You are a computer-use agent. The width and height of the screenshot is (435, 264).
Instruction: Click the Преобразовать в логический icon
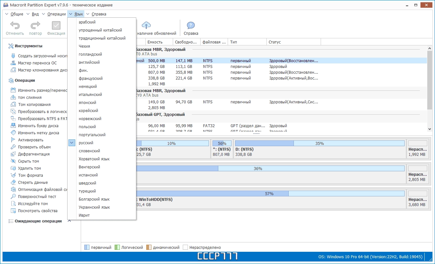click(13, 112)
